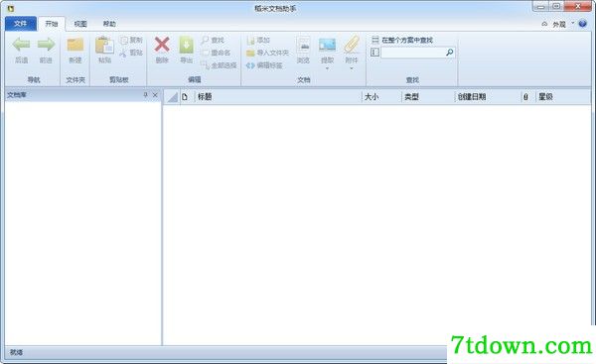Click the Rename (重命名) button
The width and height of the screenshot is (596, 364).
tap(216, 53)
